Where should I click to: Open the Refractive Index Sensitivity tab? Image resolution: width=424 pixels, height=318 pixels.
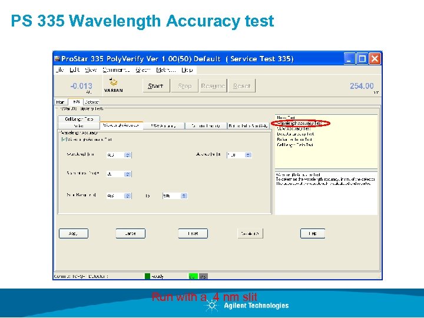(249, 126)
